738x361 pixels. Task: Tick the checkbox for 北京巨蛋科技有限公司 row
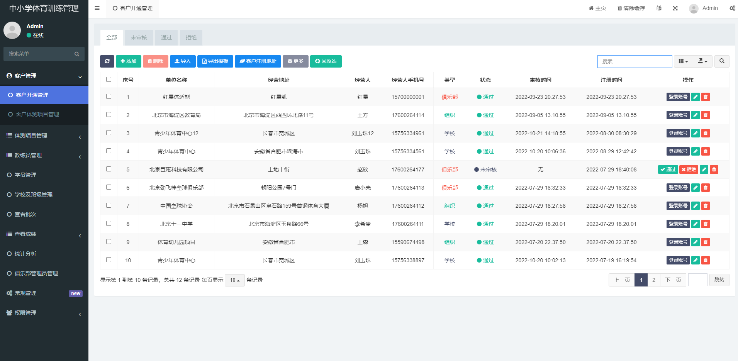109,169
